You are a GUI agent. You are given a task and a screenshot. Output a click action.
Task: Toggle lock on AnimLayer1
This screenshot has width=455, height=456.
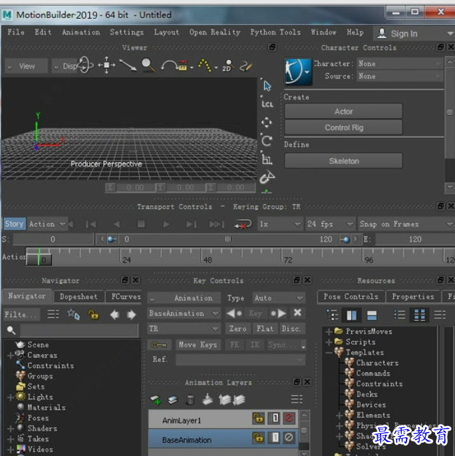pos(258,418)
